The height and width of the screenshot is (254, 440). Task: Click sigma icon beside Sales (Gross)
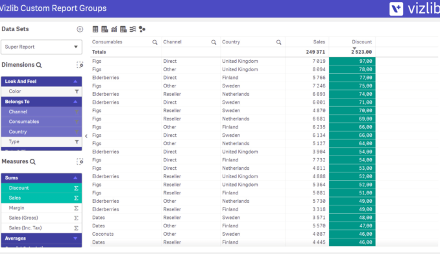(76, 218)
